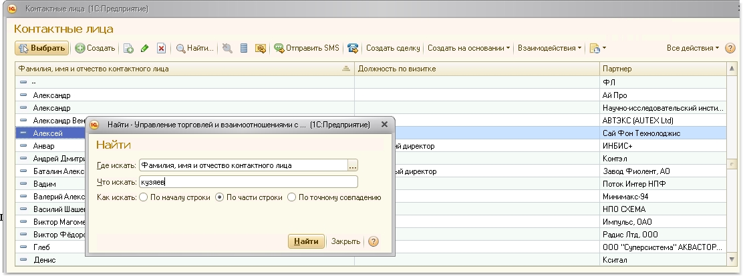This screenshot has height=276, width=743.
Task: Click the green pencil edit icon
Action: pos(145,48)
